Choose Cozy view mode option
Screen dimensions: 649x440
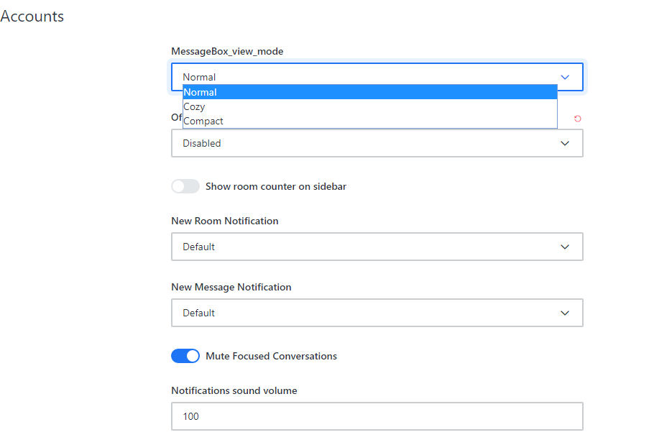[x=370, y=106]
